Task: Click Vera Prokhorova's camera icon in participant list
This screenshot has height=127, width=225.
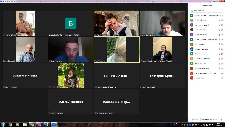Action: tap(222, 20)
